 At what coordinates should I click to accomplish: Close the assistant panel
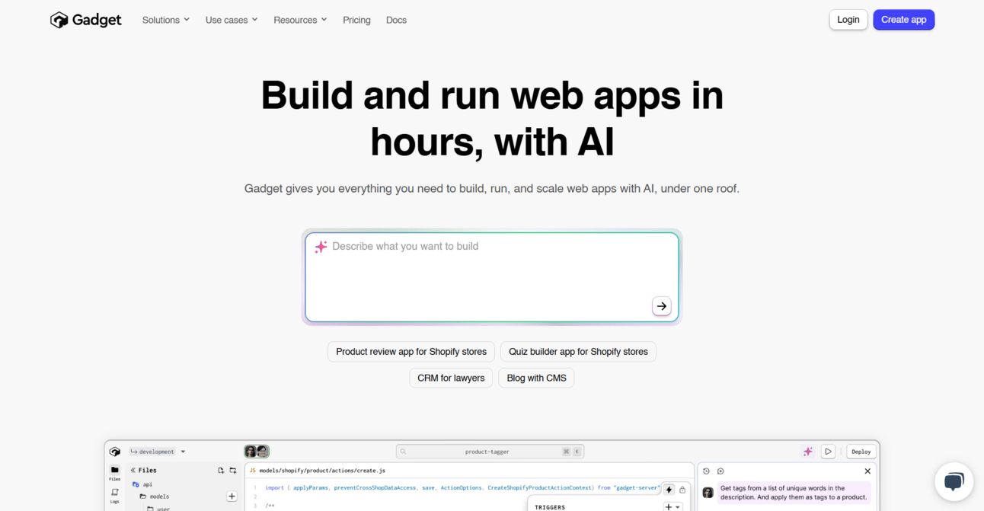(x=867, y=471)
